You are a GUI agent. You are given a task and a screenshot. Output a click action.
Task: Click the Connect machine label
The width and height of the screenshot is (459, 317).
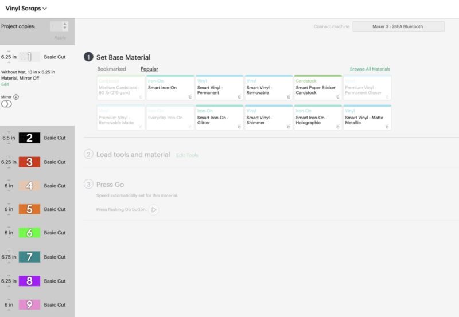(x=332, y=26)
